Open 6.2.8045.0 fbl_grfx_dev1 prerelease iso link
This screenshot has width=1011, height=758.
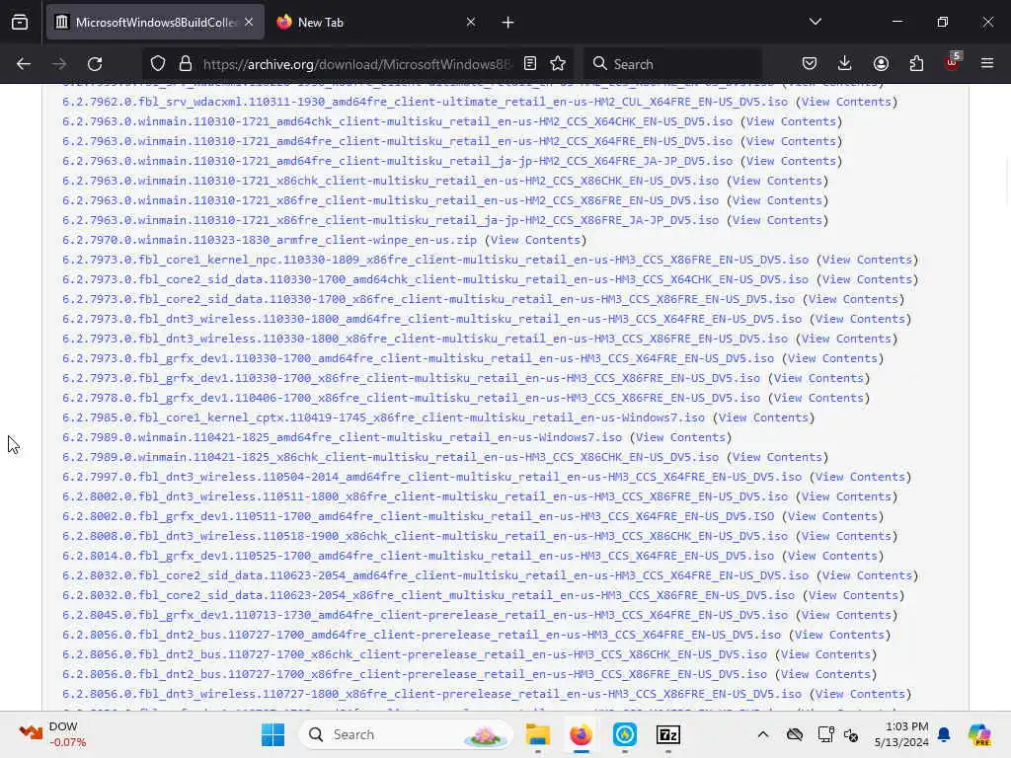[x=425, y=615]
